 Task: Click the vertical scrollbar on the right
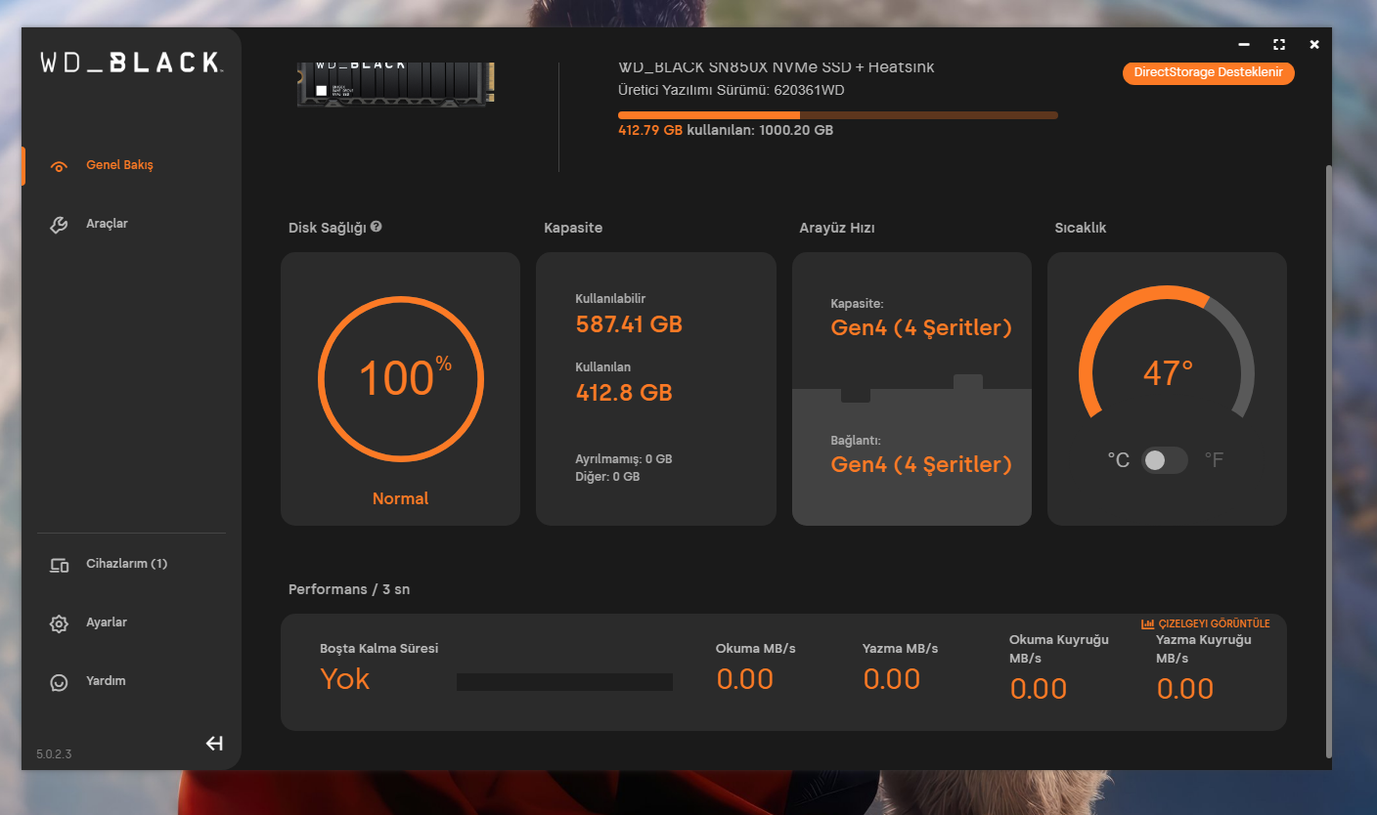coord(1327,459)
